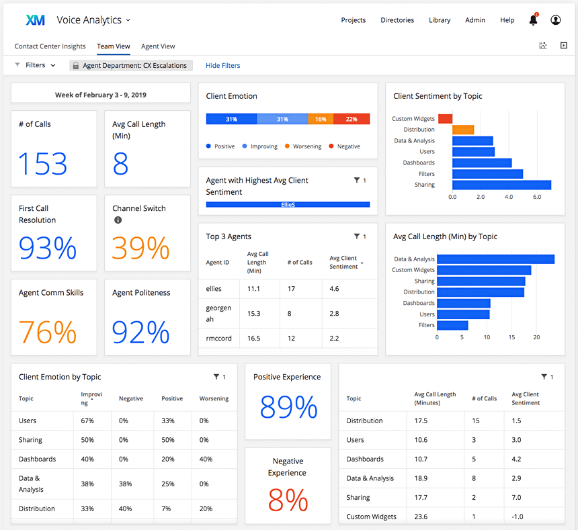The image size is (578, 530).
Task: Click the info icon on Channel Switch
Action: pos(118,220)
